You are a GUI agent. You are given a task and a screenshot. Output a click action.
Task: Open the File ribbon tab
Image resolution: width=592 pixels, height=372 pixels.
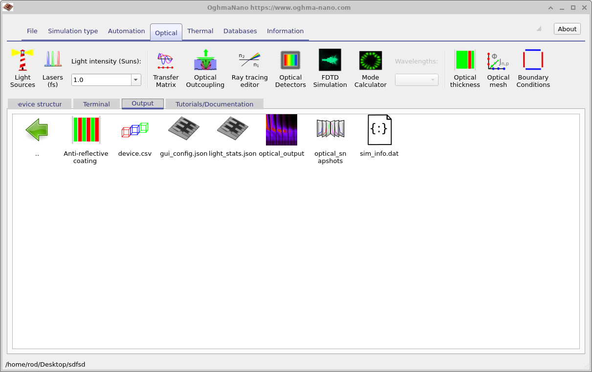pyautogui.click(x=32, y=31)
